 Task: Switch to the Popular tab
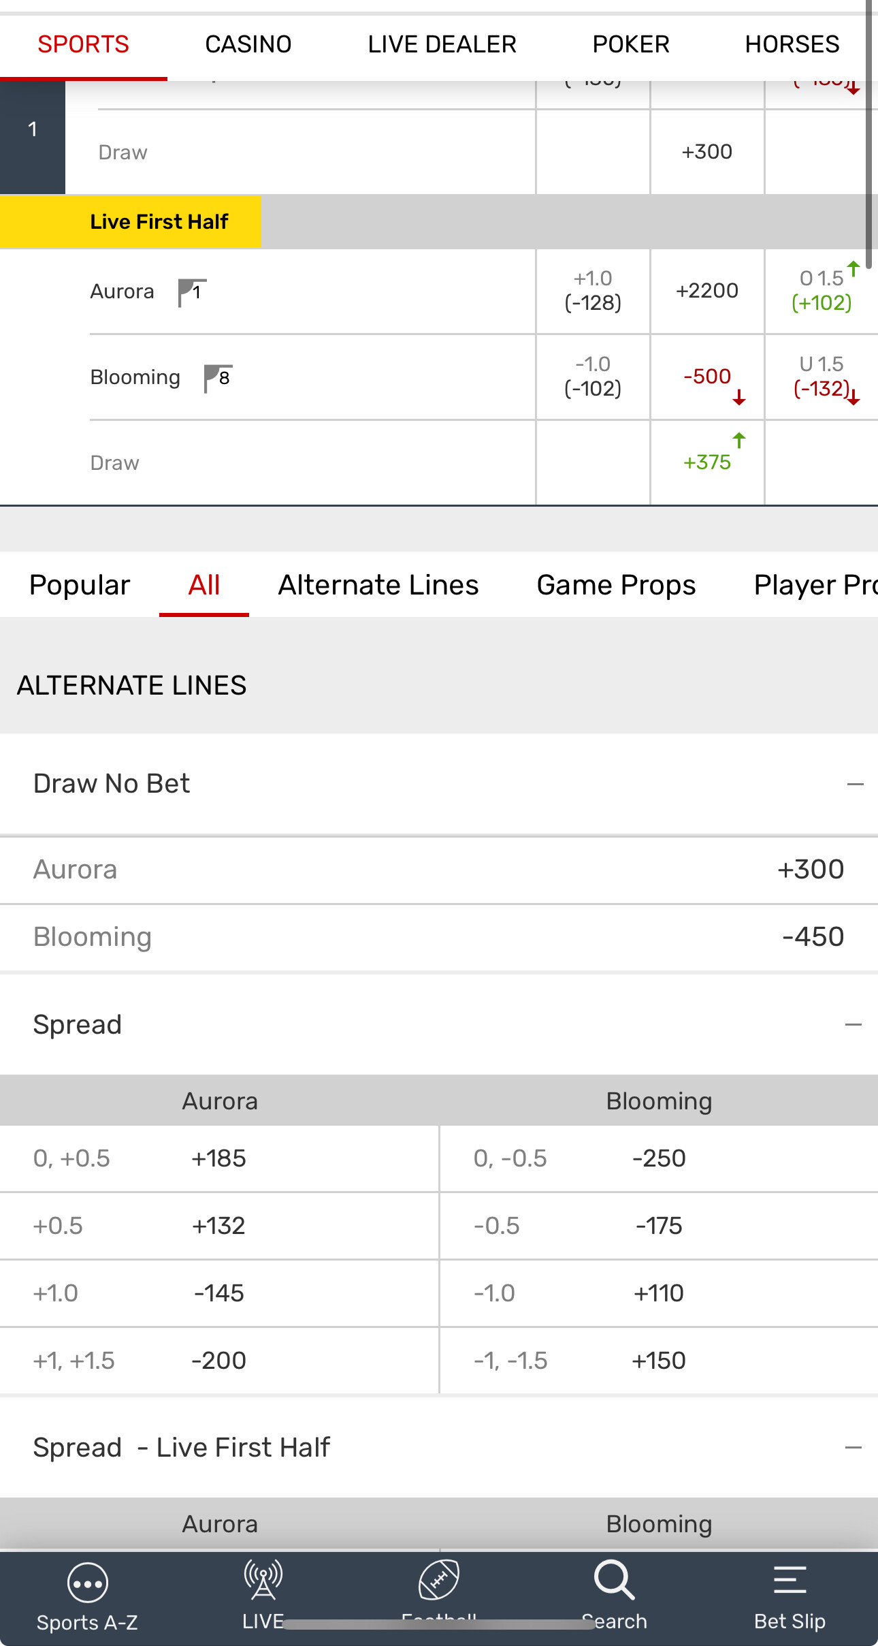click(x=80, y=586)
